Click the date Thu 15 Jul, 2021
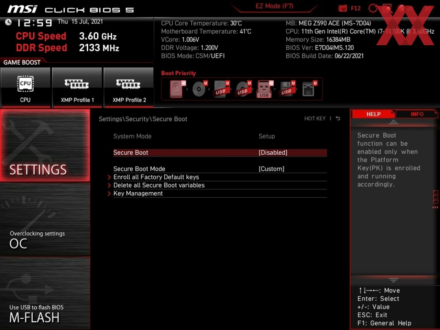 [80, 22]
